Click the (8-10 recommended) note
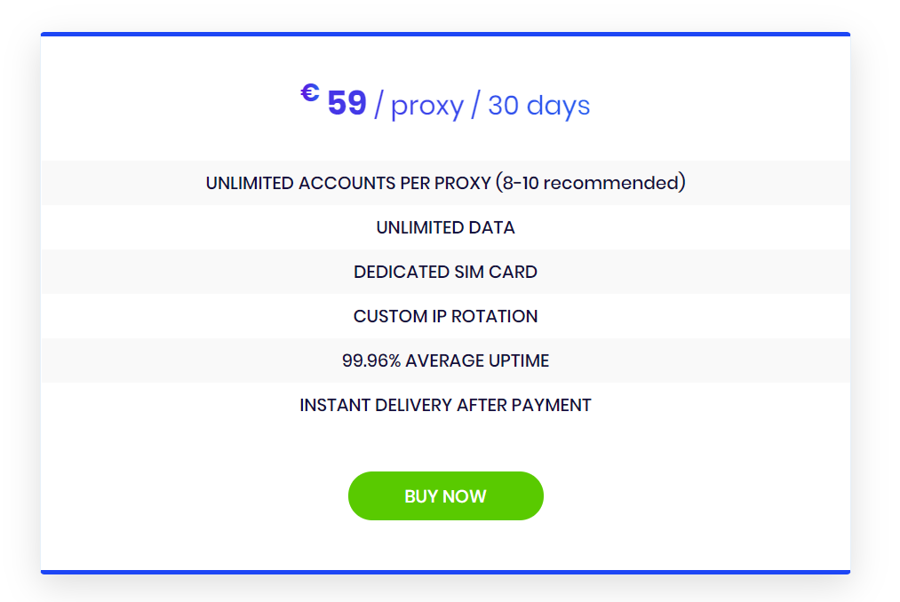This screenshot has width=900, height=602. 591,183
